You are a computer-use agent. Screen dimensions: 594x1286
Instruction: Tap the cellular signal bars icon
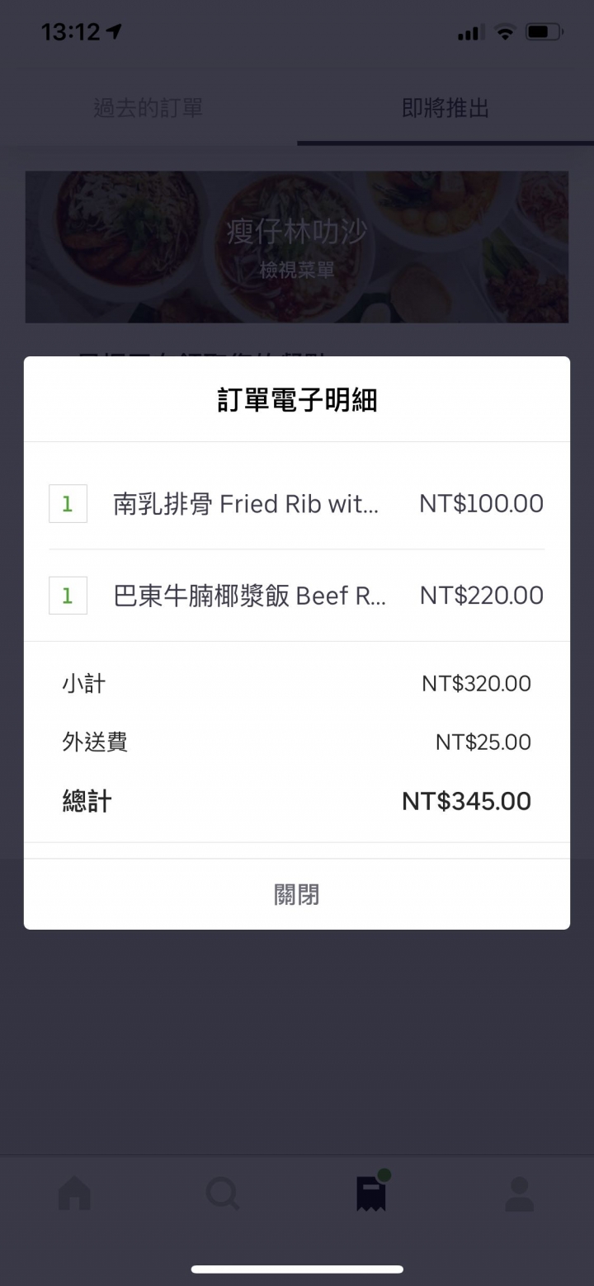tap(469, 33)
